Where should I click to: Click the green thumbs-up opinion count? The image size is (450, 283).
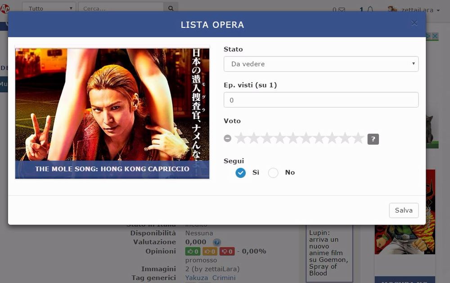[x=193, y=252]
